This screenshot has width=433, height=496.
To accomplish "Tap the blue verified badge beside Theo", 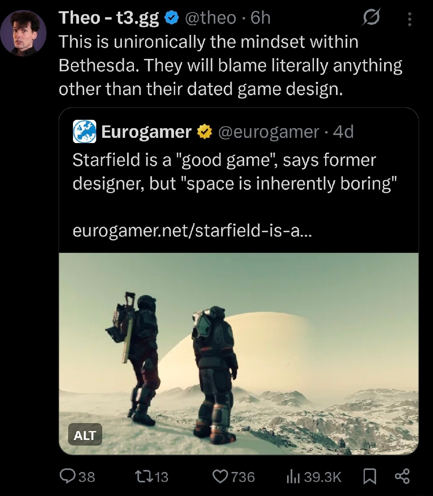I will coord(172,18).
